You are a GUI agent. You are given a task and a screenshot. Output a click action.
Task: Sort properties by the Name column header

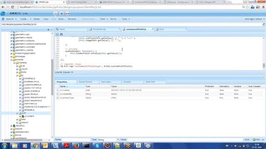[72, 87]
